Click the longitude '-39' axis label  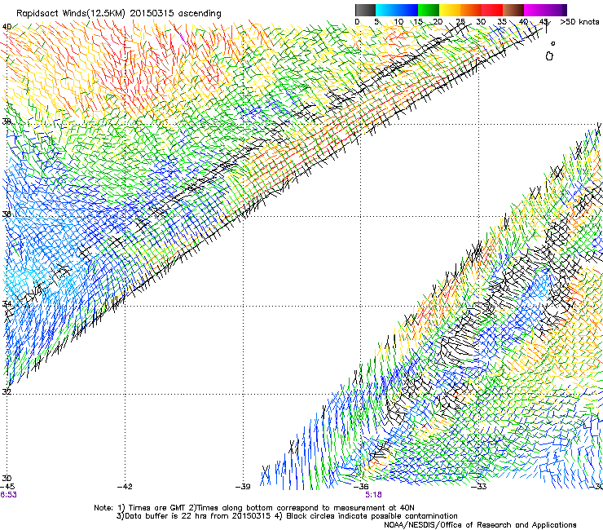click(243, 487)
